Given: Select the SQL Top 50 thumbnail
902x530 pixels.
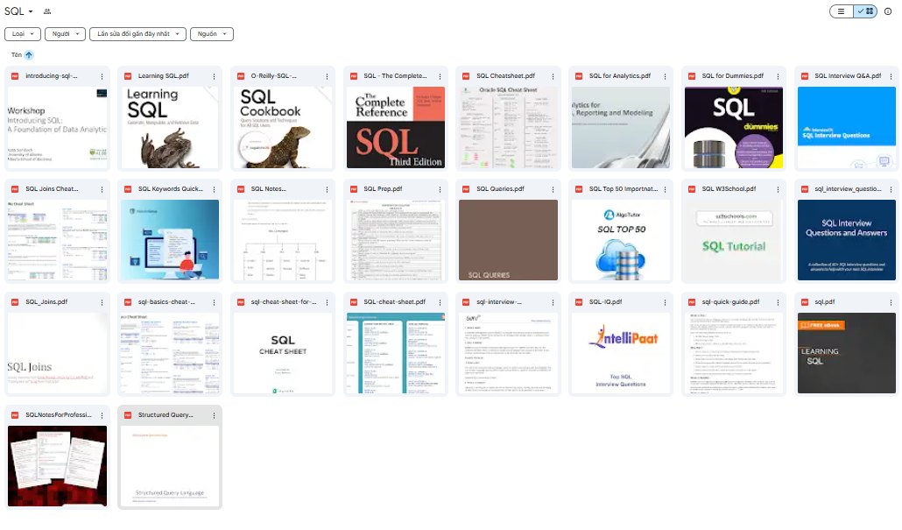Looking at the screenshot, I should tap(621, 241).
